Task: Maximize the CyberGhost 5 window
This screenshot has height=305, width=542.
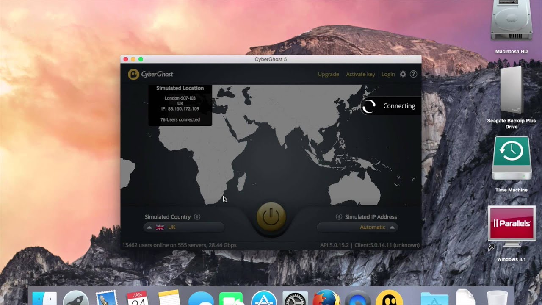Action: [x=141, y=59]
